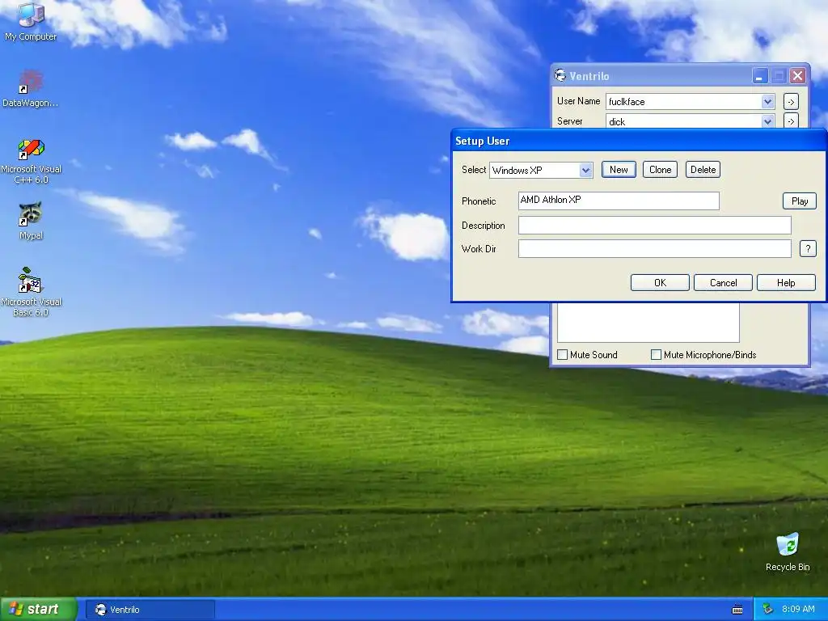Open Help in the Setup User dialog
The width and height of the screenshot is (828, 621).
pos(786,282)
